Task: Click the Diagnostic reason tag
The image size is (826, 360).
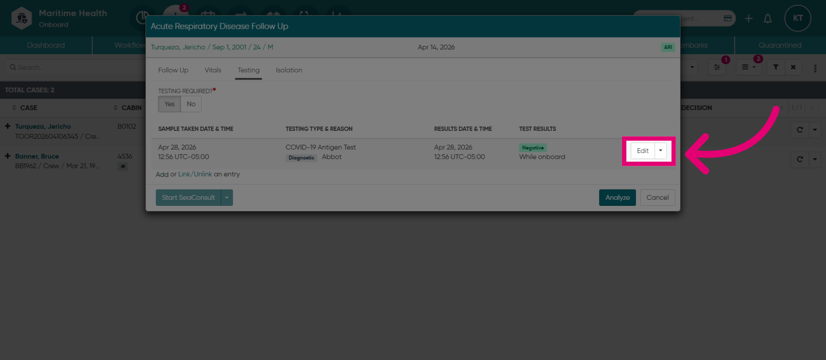Action: tap(301, 158)
